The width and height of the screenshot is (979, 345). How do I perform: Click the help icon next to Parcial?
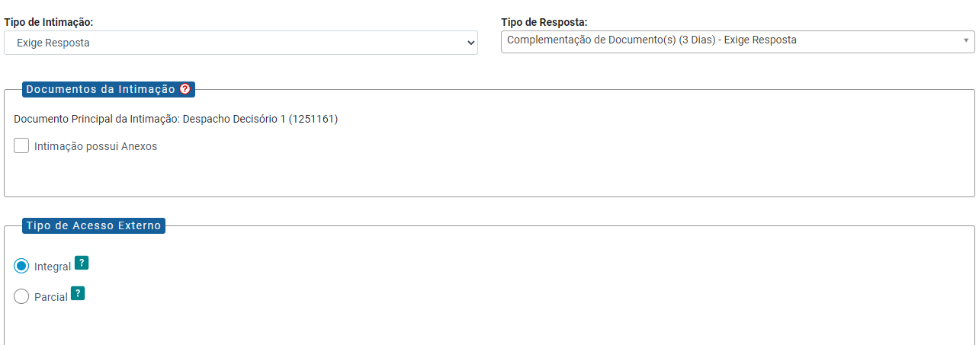[78, 294]
